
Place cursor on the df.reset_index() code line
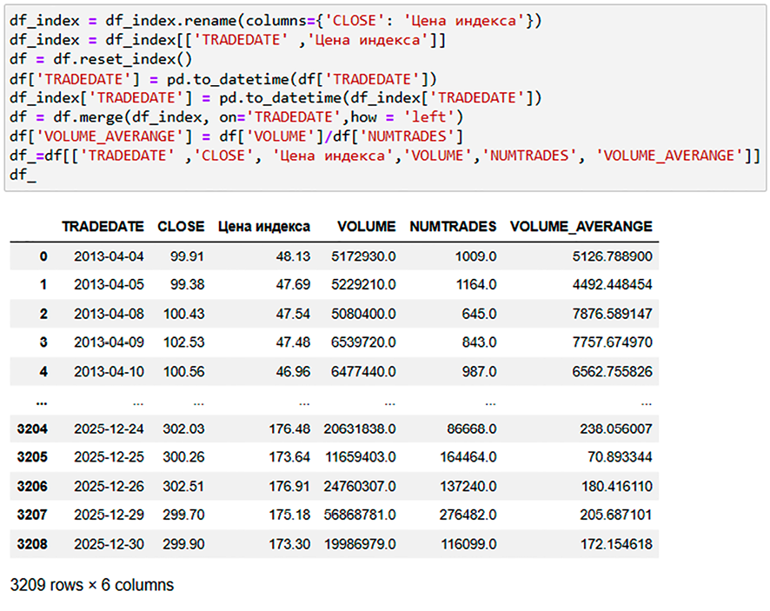point(100,59)
